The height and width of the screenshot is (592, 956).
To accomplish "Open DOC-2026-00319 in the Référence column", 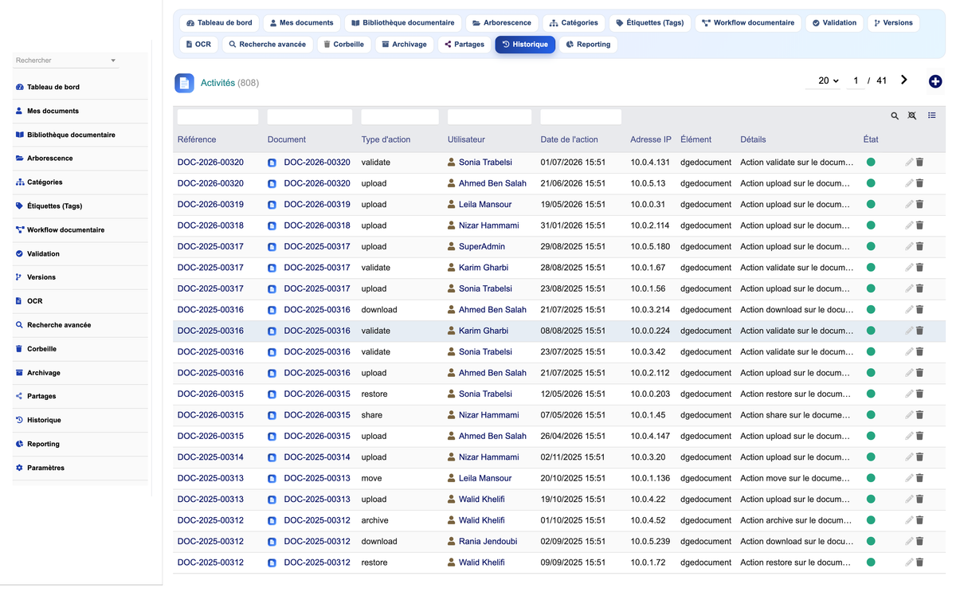I will click(210, 205).
